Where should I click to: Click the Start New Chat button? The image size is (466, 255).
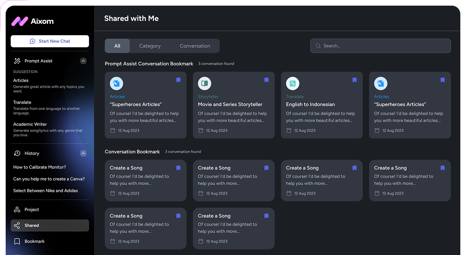coord(50,41)
